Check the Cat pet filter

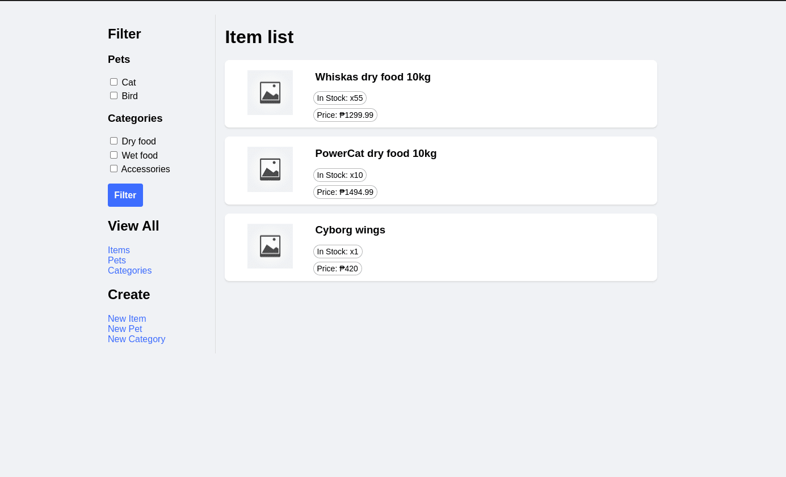(114, 82)
